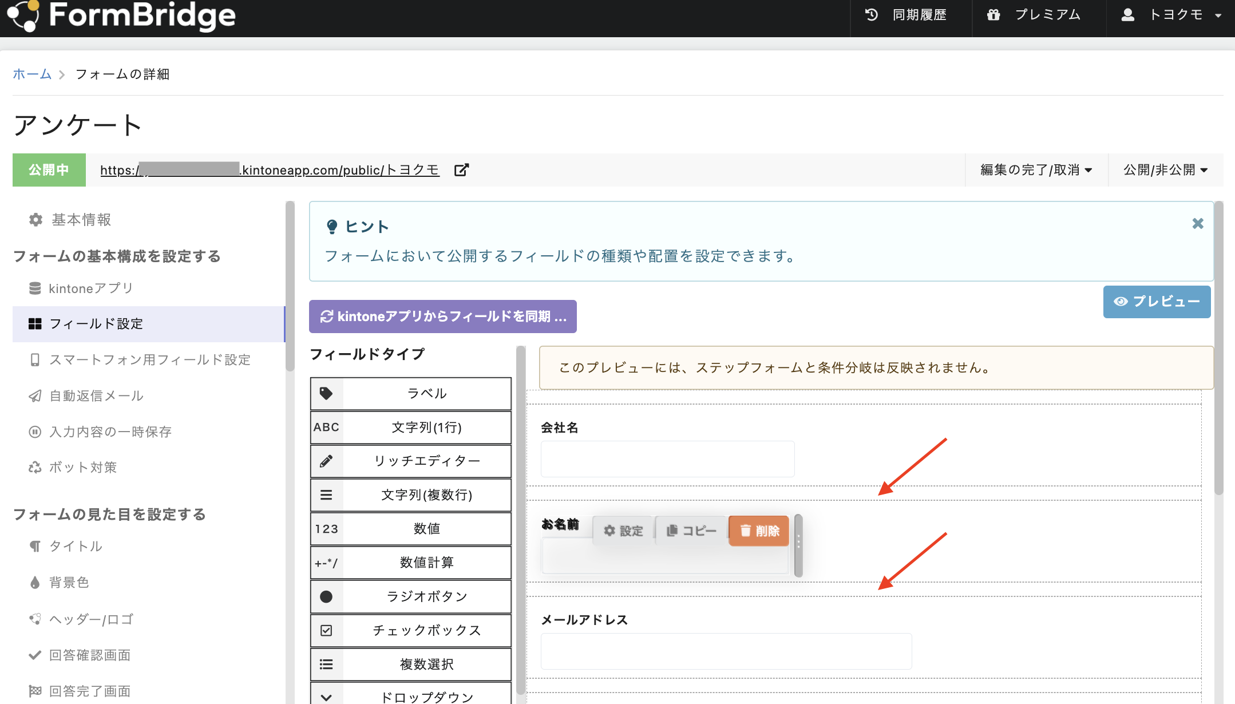Click the form preview area scrollbar
The width and height of the screenshot is (1235, 704).
tap(1218, 348)
